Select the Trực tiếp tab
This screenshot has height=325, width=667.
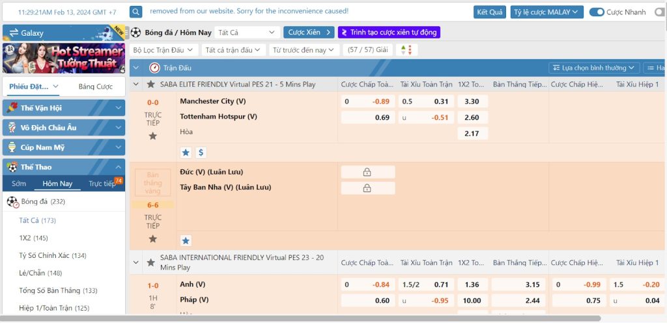(x=102, y=184)
